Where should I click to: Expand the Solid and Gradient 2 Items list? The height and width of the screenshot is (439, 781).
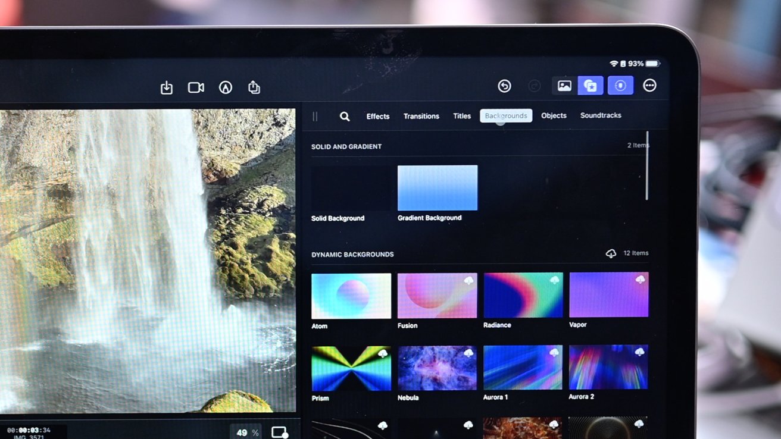pyautogui.click(x=638, y=145)
